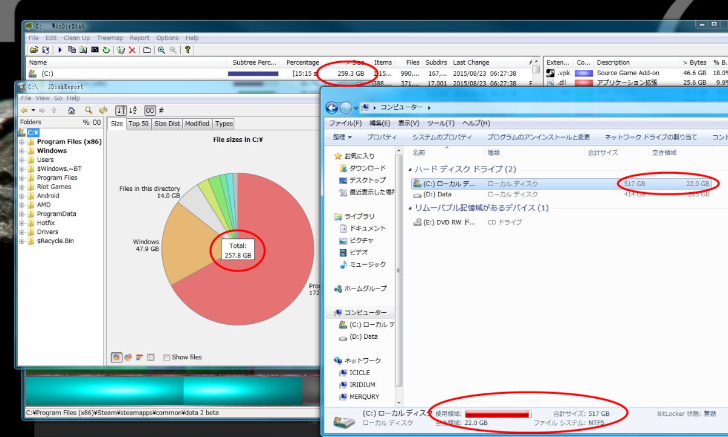This screenshot has width=728, height=437.
Task: Click JDiskReport Rescan tree icon
Action: pos(103,110)
